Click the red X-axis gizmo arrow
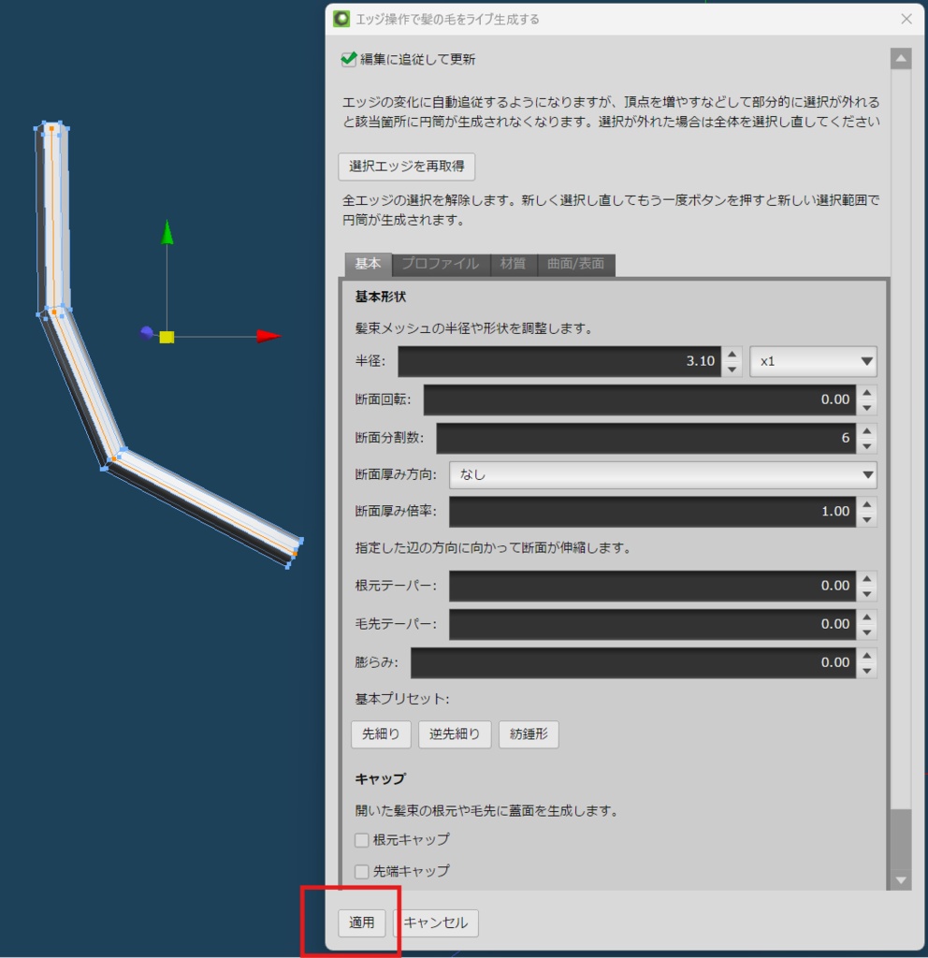 click(x=268, y=336)
